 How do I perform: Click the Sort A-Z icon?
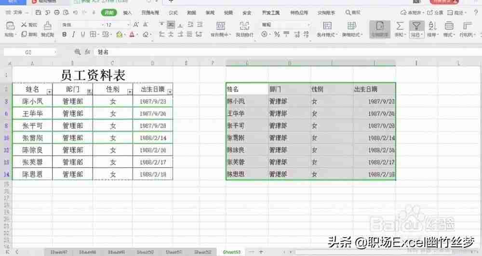click(x=432, y=26)
